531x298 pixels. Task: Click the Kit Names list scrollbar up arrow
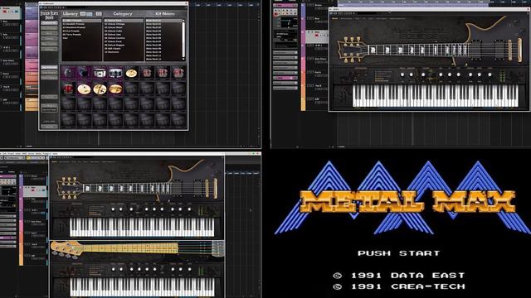click(x=183, y=21)
